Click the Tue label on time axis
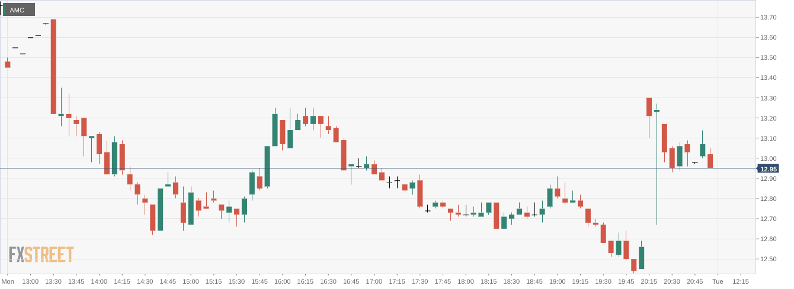 pyautogui.click(x=718, y=281)
